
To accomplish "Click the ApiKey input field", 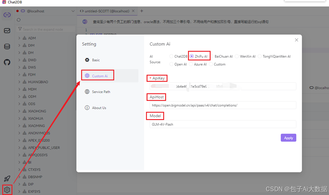I will click(223, 86).
